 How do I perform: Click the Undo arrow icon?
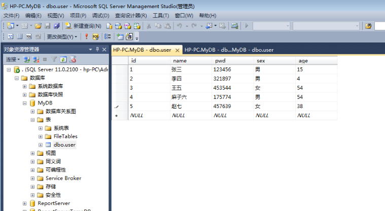coord(180,26)
